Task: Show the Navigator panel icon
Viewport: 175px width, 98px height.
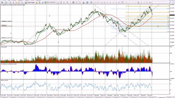Action: pyautogui.click(x=16, y=2)
